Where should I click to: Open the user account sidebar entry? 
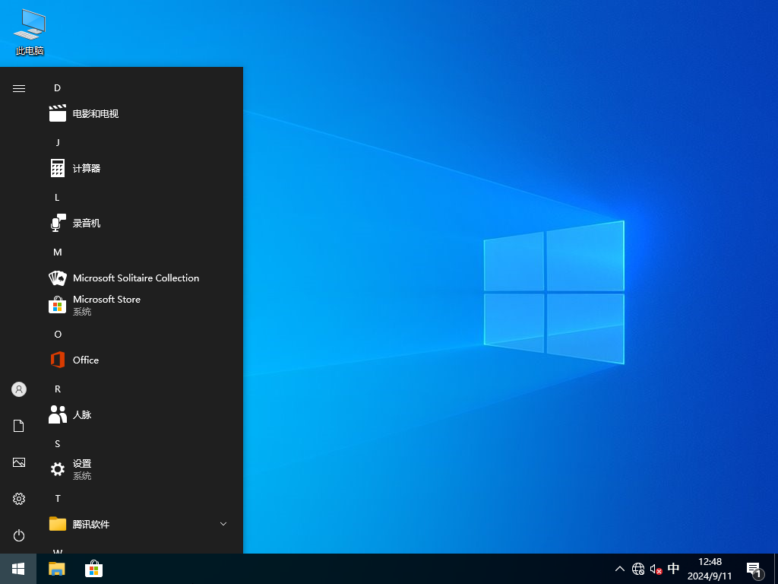[18, 389]
